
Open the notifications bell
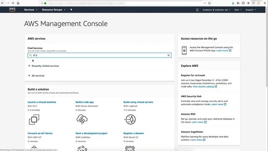click(197, 10)
